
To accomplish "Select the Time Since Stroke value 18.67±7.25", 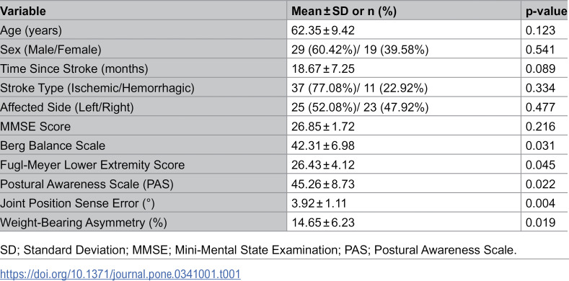I will [323, 69].
